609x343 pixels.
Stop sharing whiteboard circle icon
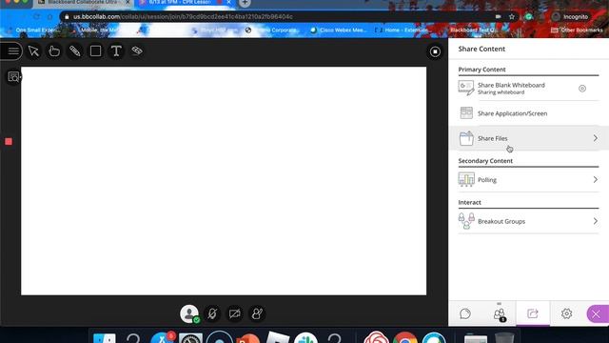click(x=582, y=89)
